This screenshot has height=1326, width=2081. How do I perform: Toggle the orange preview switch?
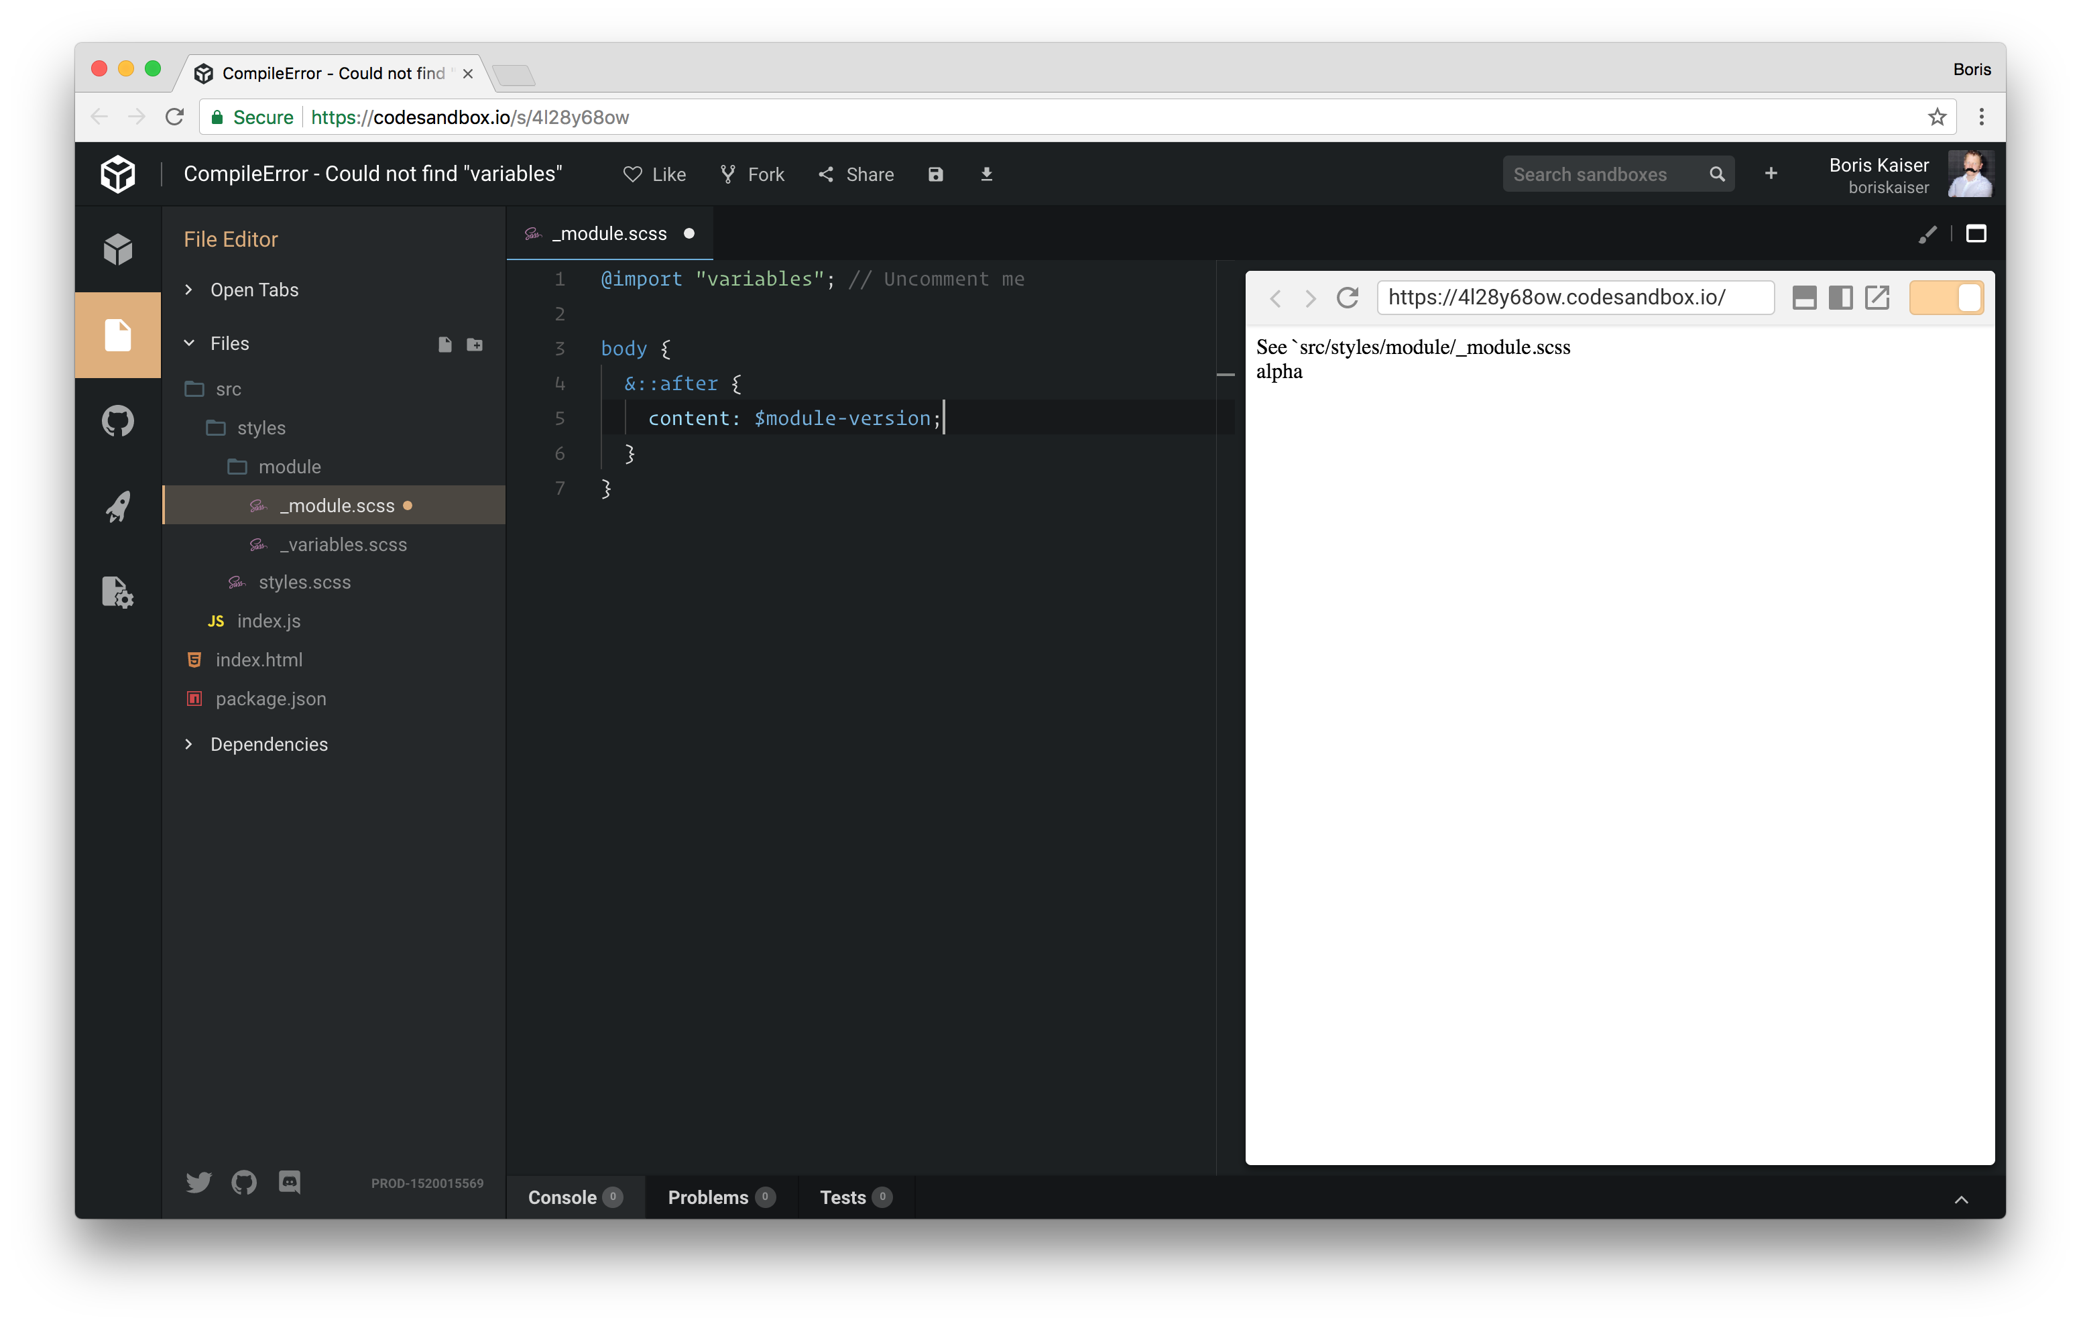coord(1946,298)
